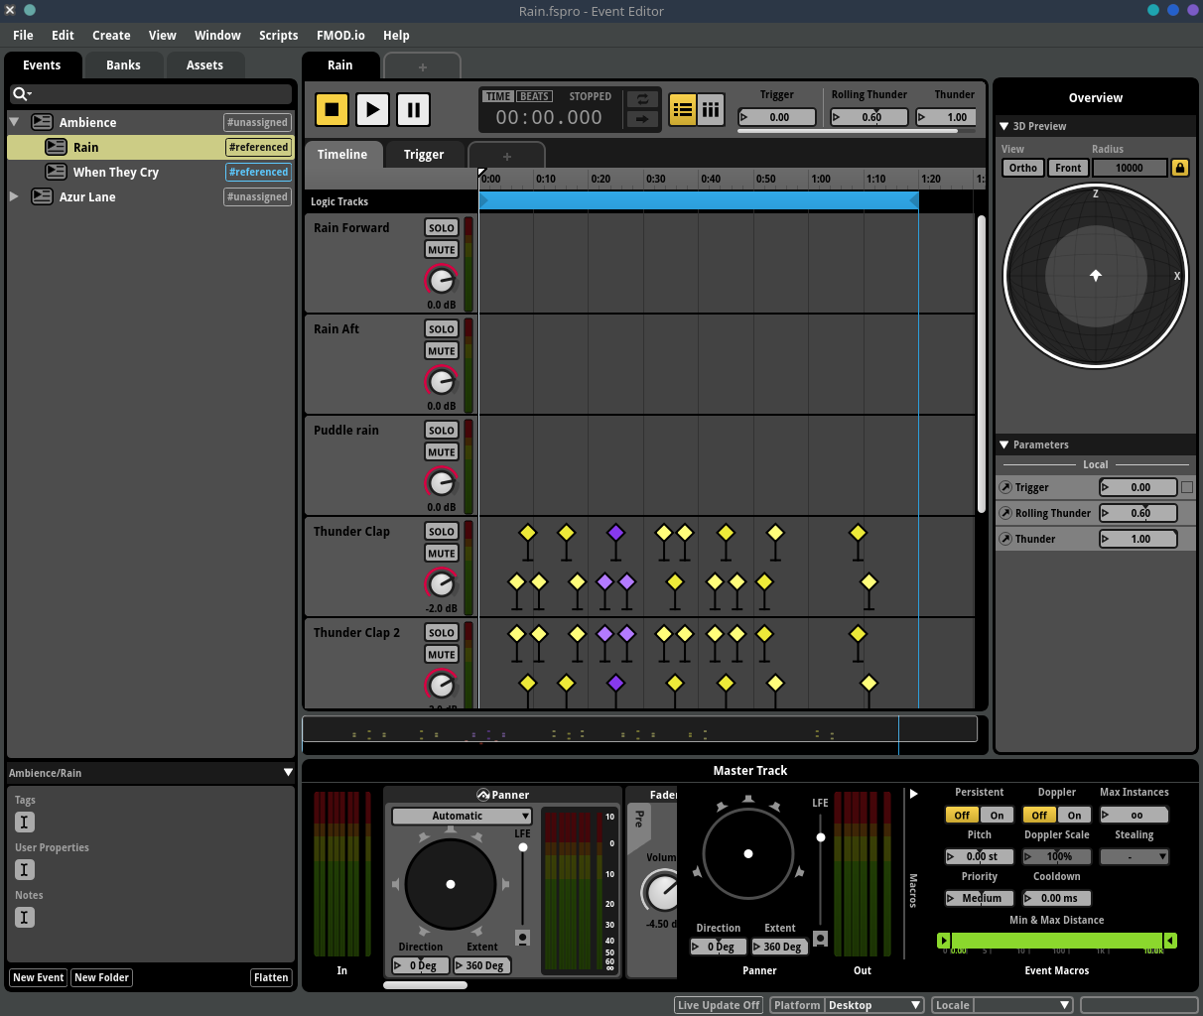Select the Front view button

tap(1068, 168)
